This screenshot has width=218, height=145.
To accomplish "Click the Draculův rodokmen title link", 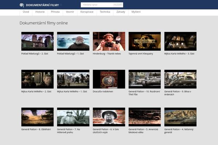I will 103,92.
